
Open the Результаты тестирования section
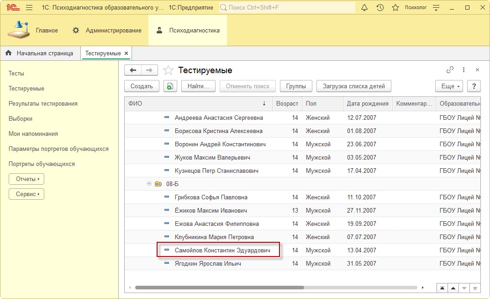(43, 103)
